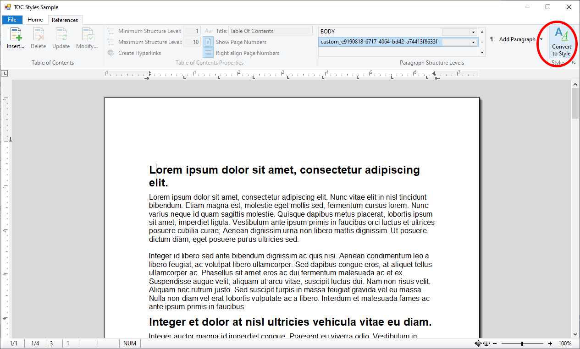Click the vertical scrollbar up arrow

coord(575,84)
